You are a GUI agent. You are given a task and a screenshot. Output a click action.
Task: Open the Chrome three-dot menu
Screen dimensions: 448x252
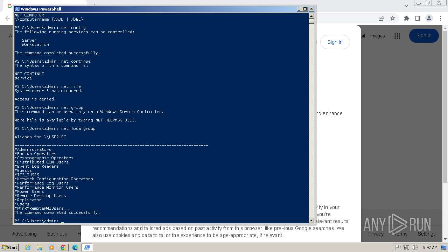440,18
